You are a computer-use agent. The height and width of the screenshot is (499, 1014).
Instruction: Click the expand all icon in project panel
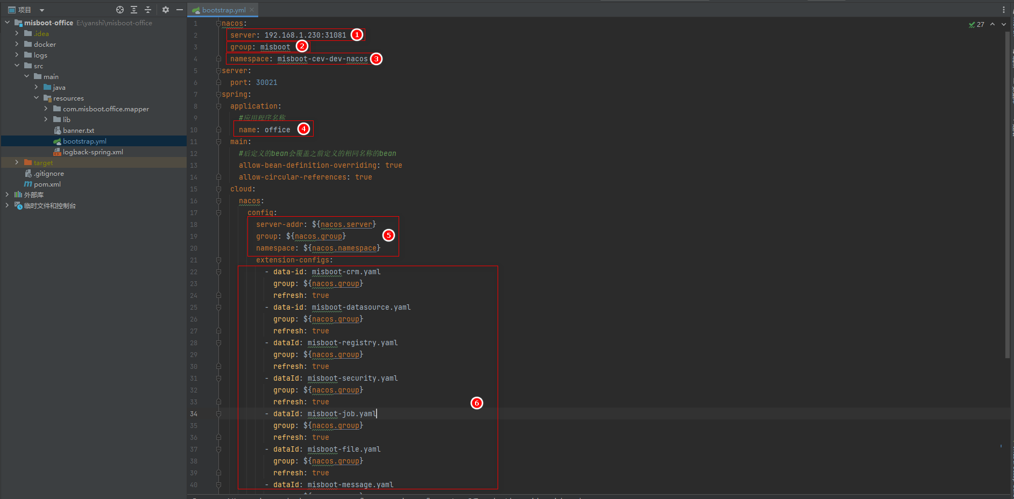pos(134,10)
